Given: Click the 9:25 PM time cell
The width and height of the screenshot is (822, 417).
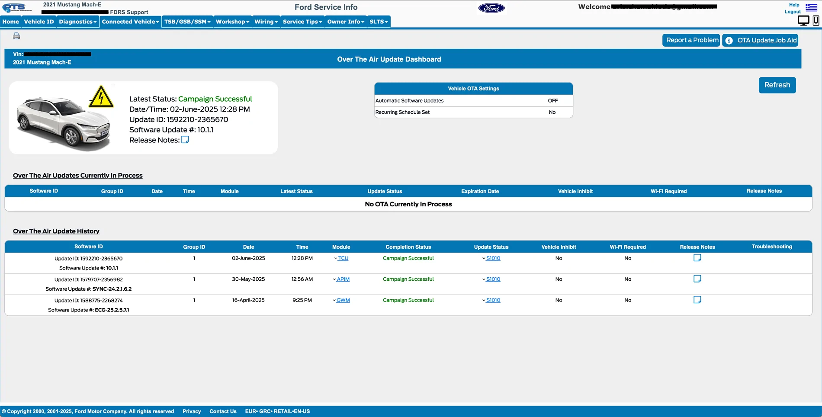Looking at the screenshot, I should [302, 300].
